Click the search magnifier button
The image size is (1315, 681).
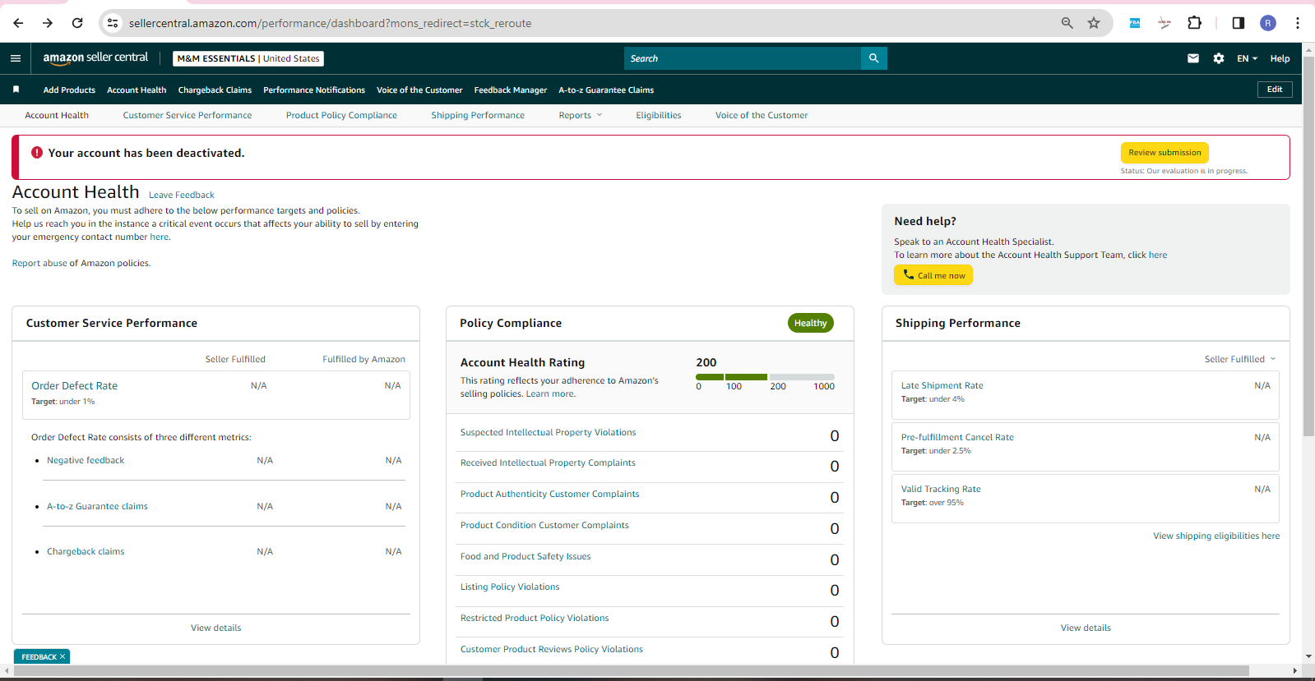(x=873, y=58)
